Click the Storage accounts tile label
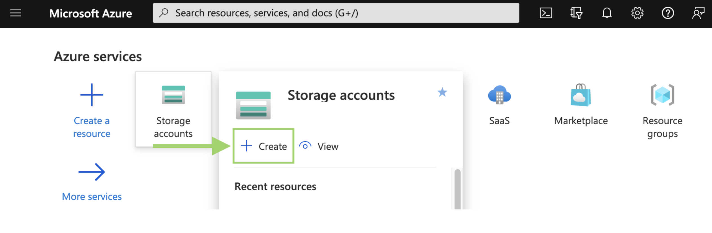 point(173,127)
